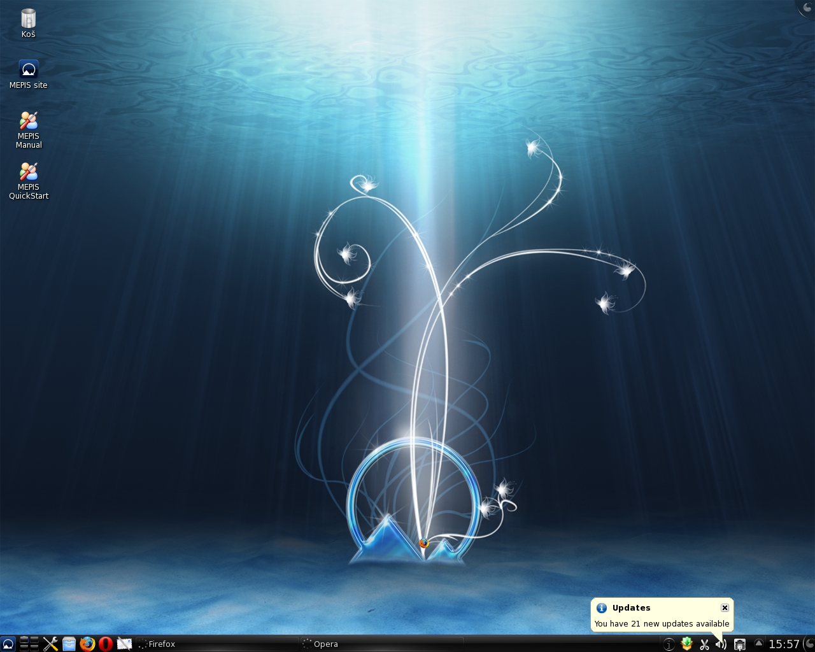This screenshot has height=652, width=815.
Task: Open the network connection tray icon
Action: [739, 644]
